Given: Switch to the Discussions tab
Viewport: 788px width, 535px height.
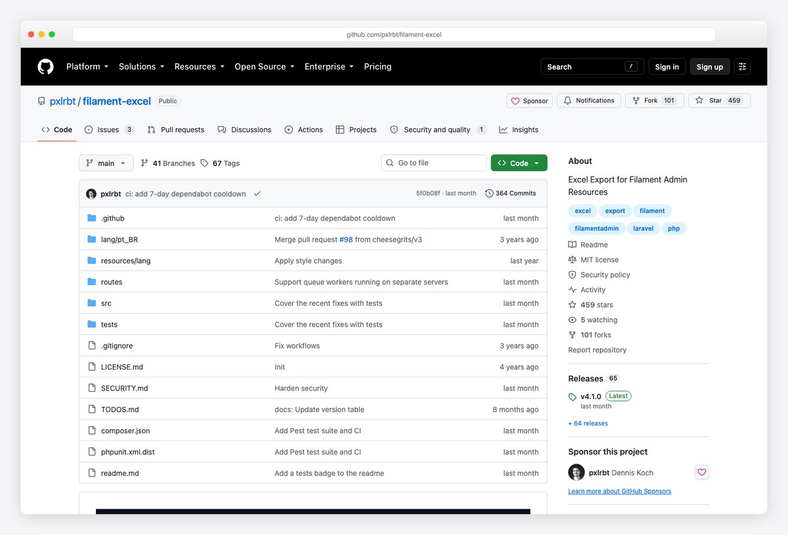Looking at the screenshot, I should [244, 129].
